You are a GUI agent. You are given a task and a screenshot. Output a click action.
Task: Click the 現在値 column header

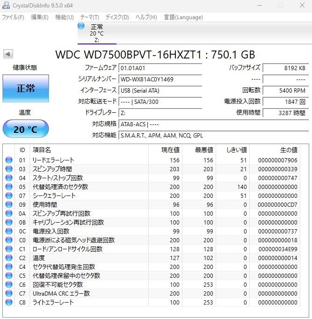166,150
